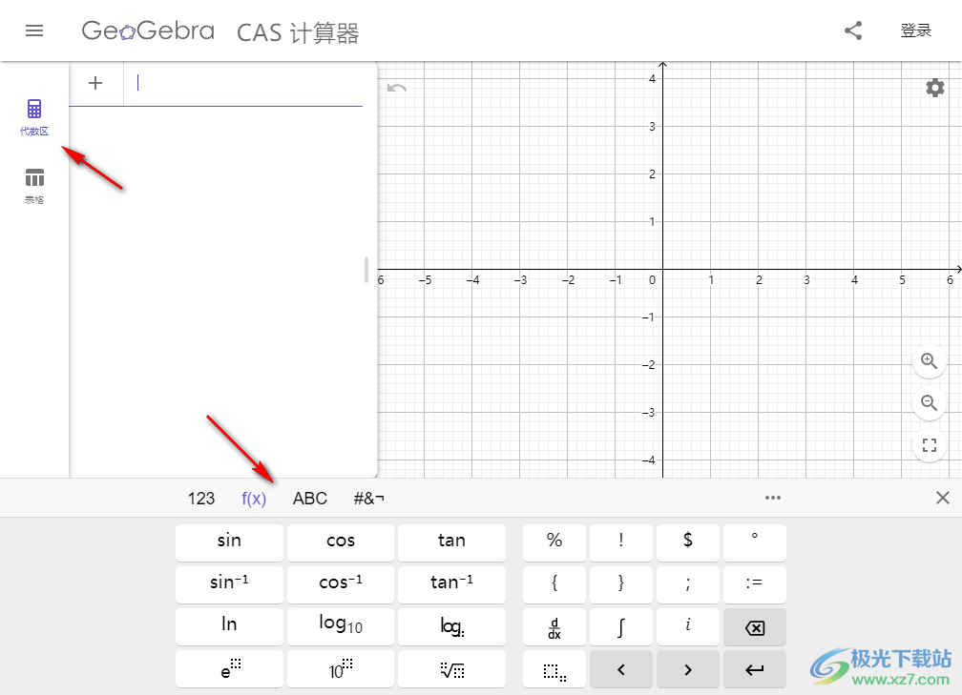The image size is (962, 695).
Task: Open the hamburger main menu
Action: pyautogui.click(x=34, y=30)
